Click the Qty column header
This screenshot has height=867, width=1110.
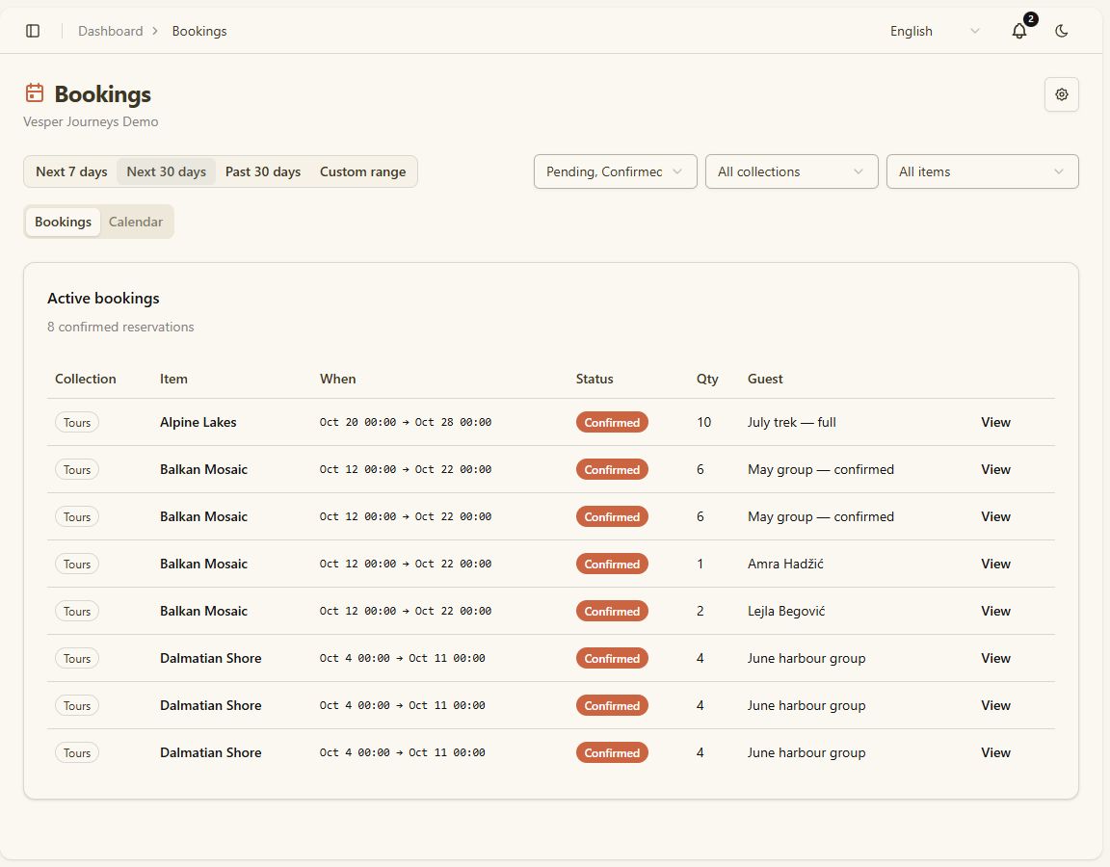(x=707, y=379)
